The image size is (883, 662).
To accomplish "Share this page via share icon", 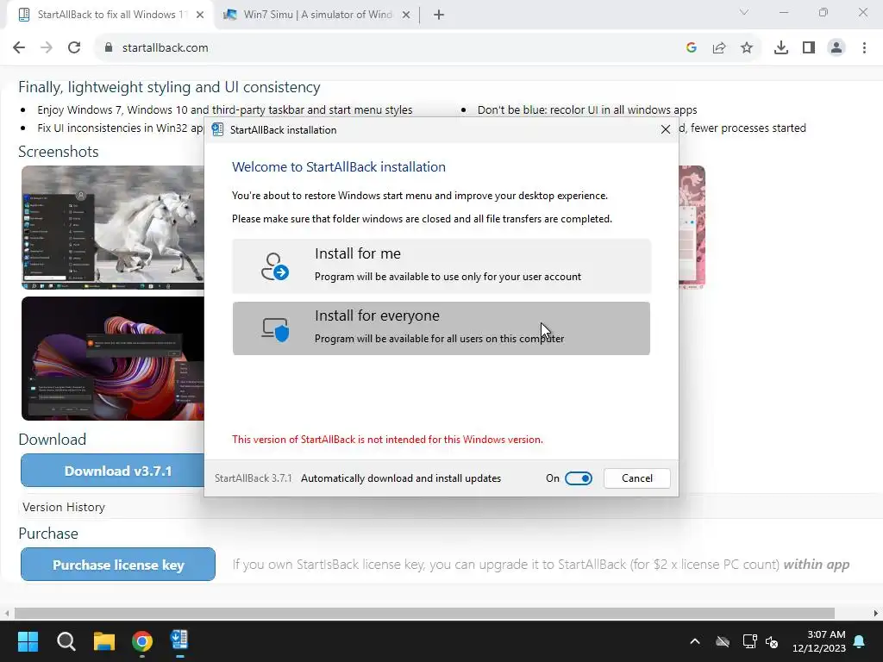I will pyautogui.click(x=719, y=48).
